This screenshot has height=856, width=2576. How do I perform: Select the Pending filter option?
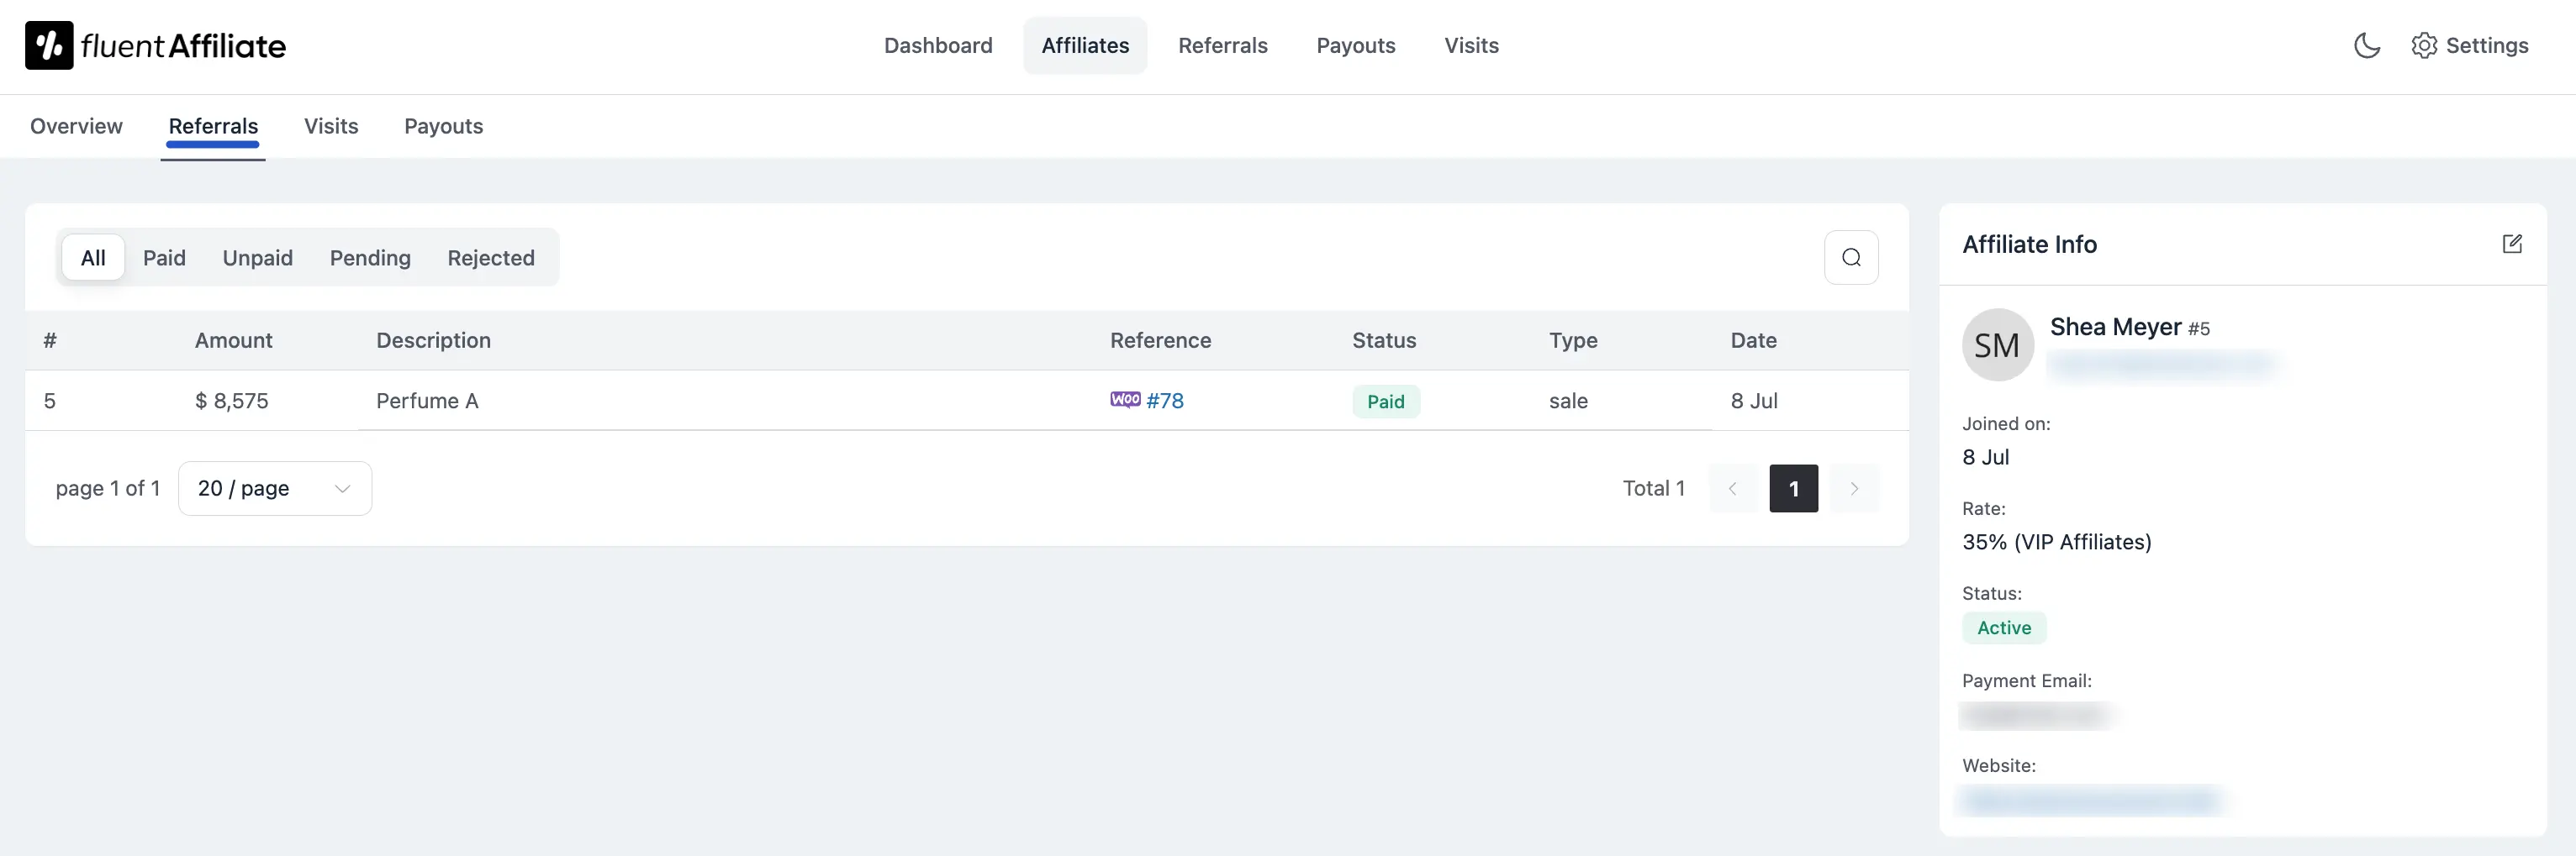tap(369, 257)
